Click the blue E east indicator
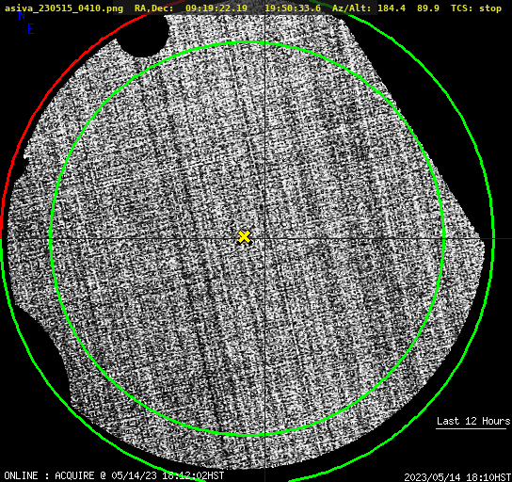Screen dimensions: 512x482 pyautogui.click(x=31, y=29)
